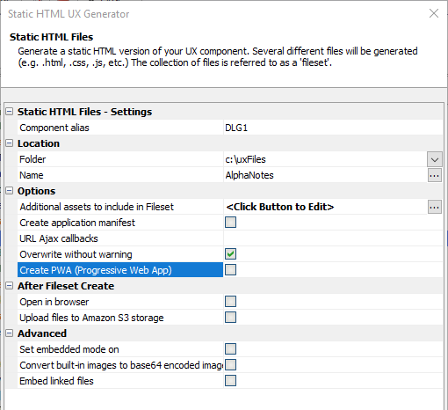Collapse the After Fileset Create section

(x=10, y=286)
